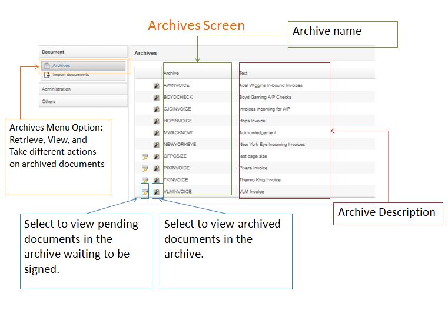
Task: Click archived documents icon beside CJCINVOICE
Action: coord(157,109)
